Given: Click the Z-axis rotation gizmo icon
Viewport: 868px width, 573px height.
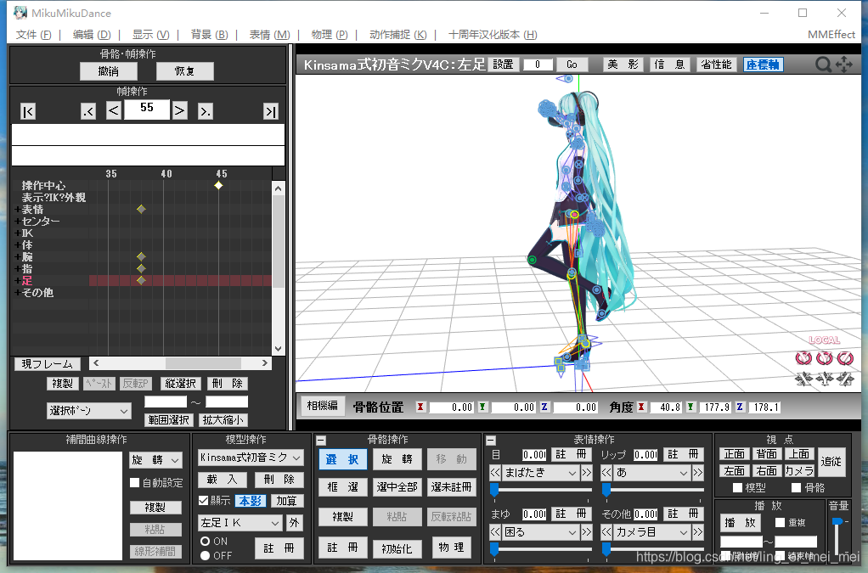Looking at the screenshot, I should (845, 358).
